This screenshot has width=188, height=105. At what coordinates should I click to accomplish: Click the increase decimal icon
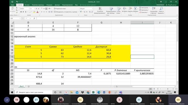click(90, 12)
